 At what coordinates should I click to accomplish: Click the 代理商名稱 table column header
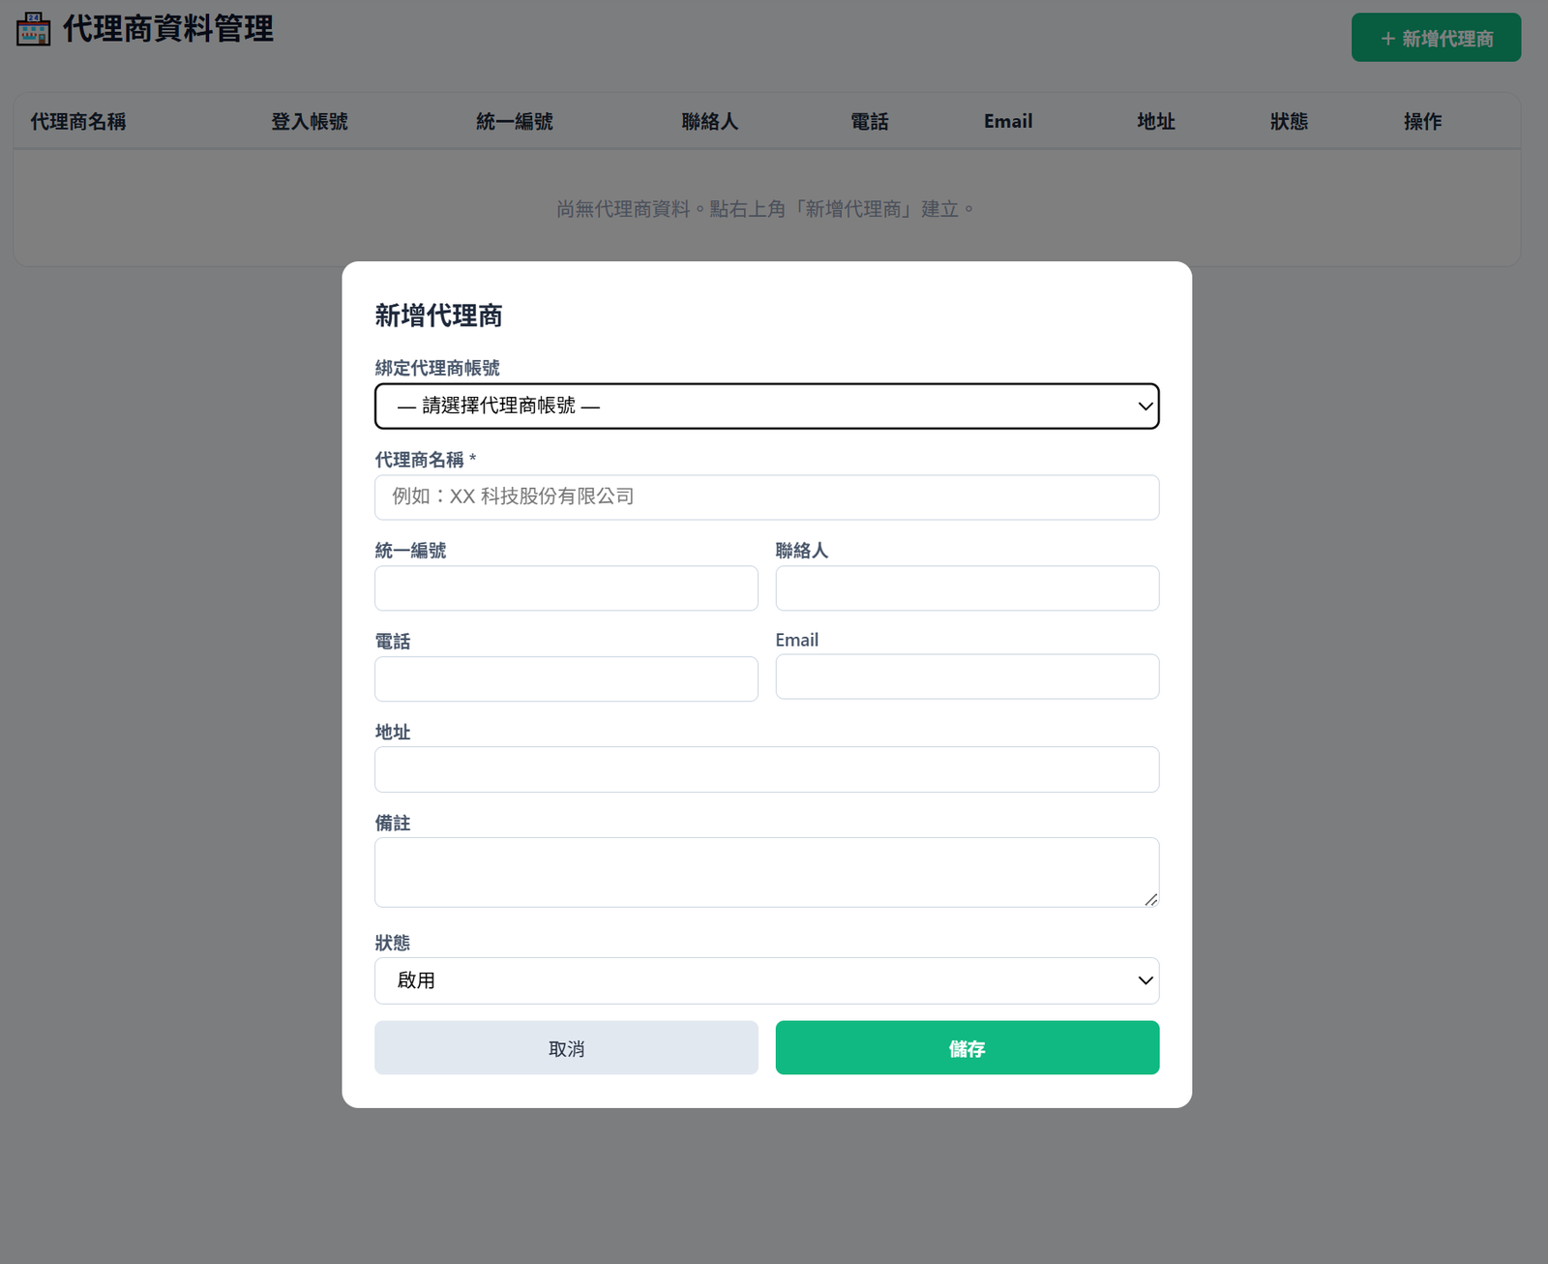pyautogui.click(x=78, y=121)
